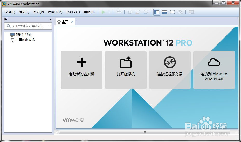Toggle the thumbnail bar view icon
Image resolution: width=241 pixels, height=142 pixels.
tap(164, 12)
